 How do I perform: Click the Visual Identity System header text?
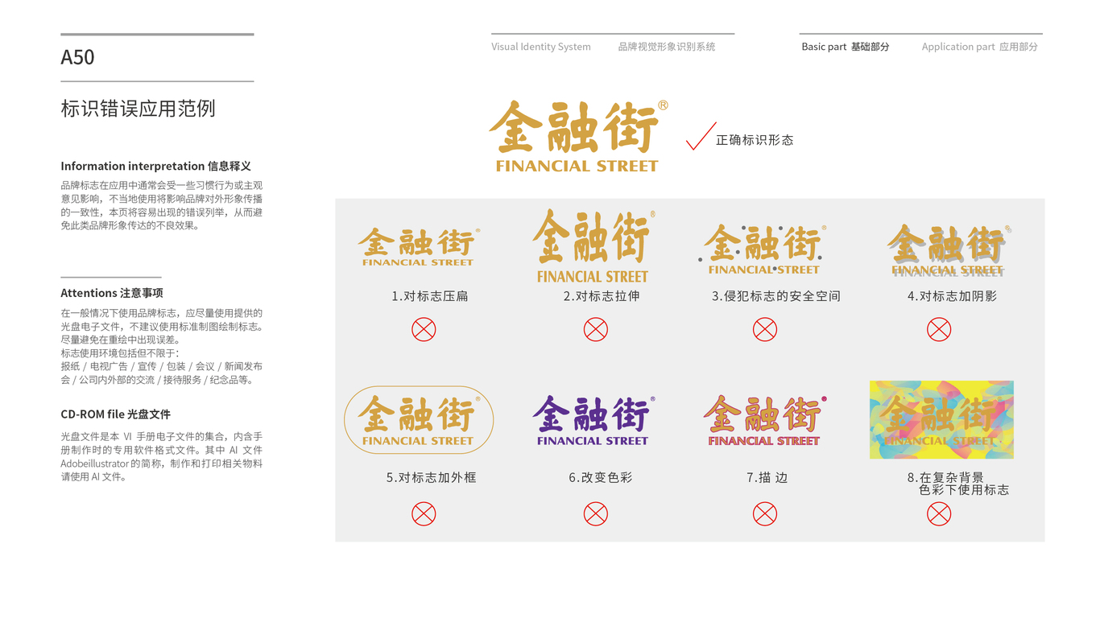point(541,47)
